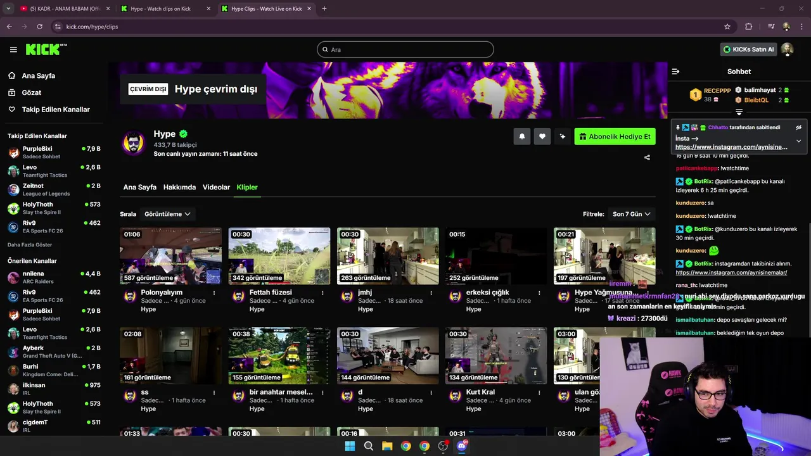
Task: Click the browser address bar
Action: tap(386, 27)
